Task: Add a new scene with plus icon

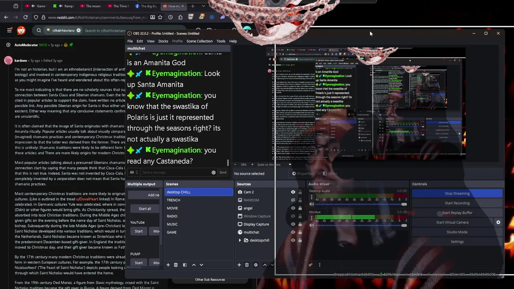Action: point(168,265)
